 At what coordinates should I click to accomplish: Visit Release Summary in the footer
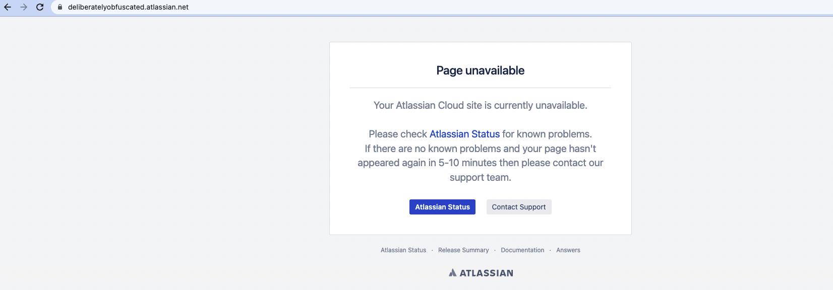(x=463, y=250)
